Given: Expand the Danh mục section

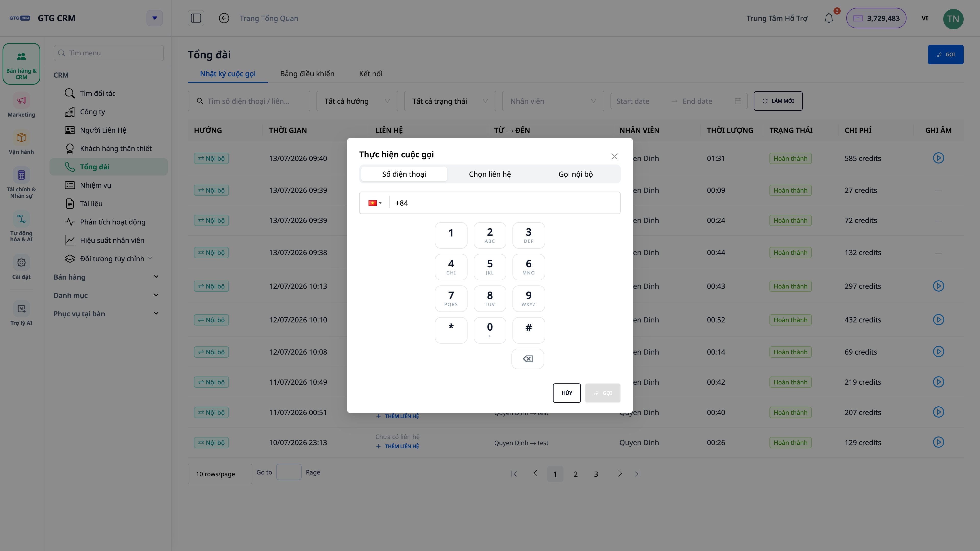Looking at the screenshot, I should pyautogui.click(x=106, y=295).
